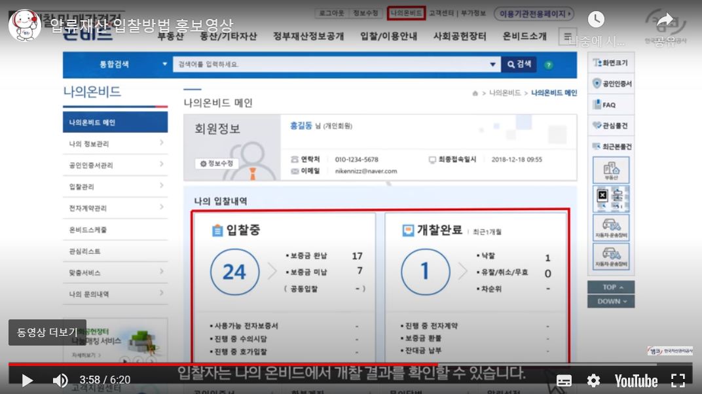This screenshot has height=394, width=702.
Task: Click 유찰/취소/무효 count 0
Action: pos(547,274)
